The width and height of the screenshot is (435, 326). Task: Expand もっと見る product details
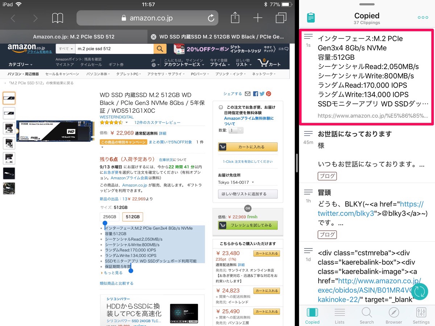click(x=113, y=273)
